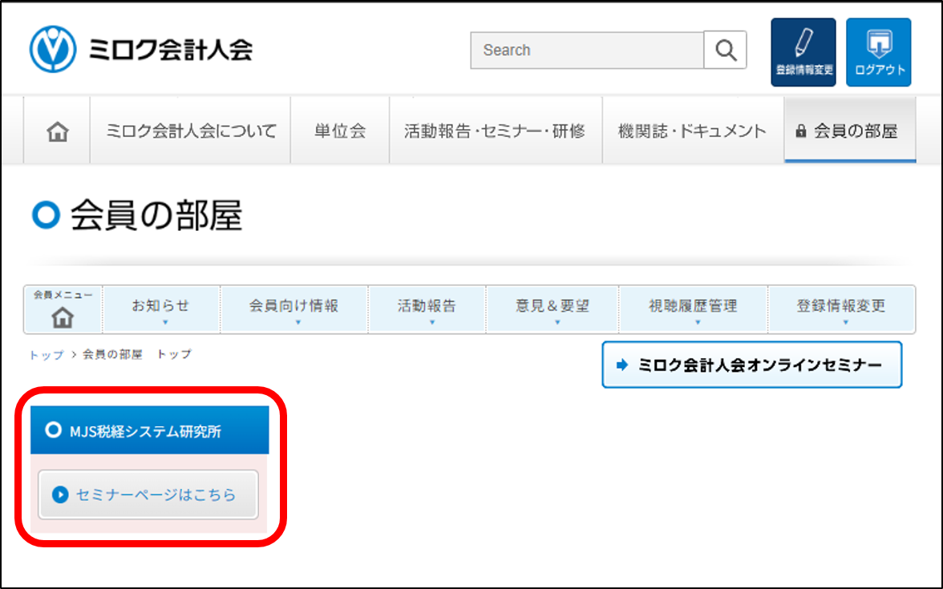
Task: Click the セミナーページはこちら button
Action: click(x=148, y=494)
